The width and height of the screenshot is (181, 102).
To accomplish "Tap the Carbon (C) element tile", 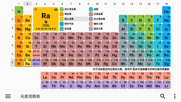I will pyautogui.click(x=132, y=19).
